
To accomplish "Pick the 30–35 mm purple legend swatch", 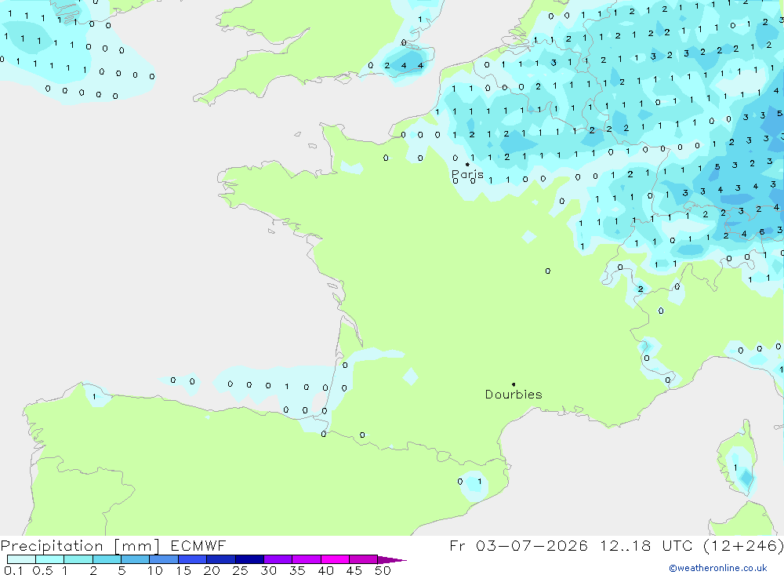I will point(278,559).
